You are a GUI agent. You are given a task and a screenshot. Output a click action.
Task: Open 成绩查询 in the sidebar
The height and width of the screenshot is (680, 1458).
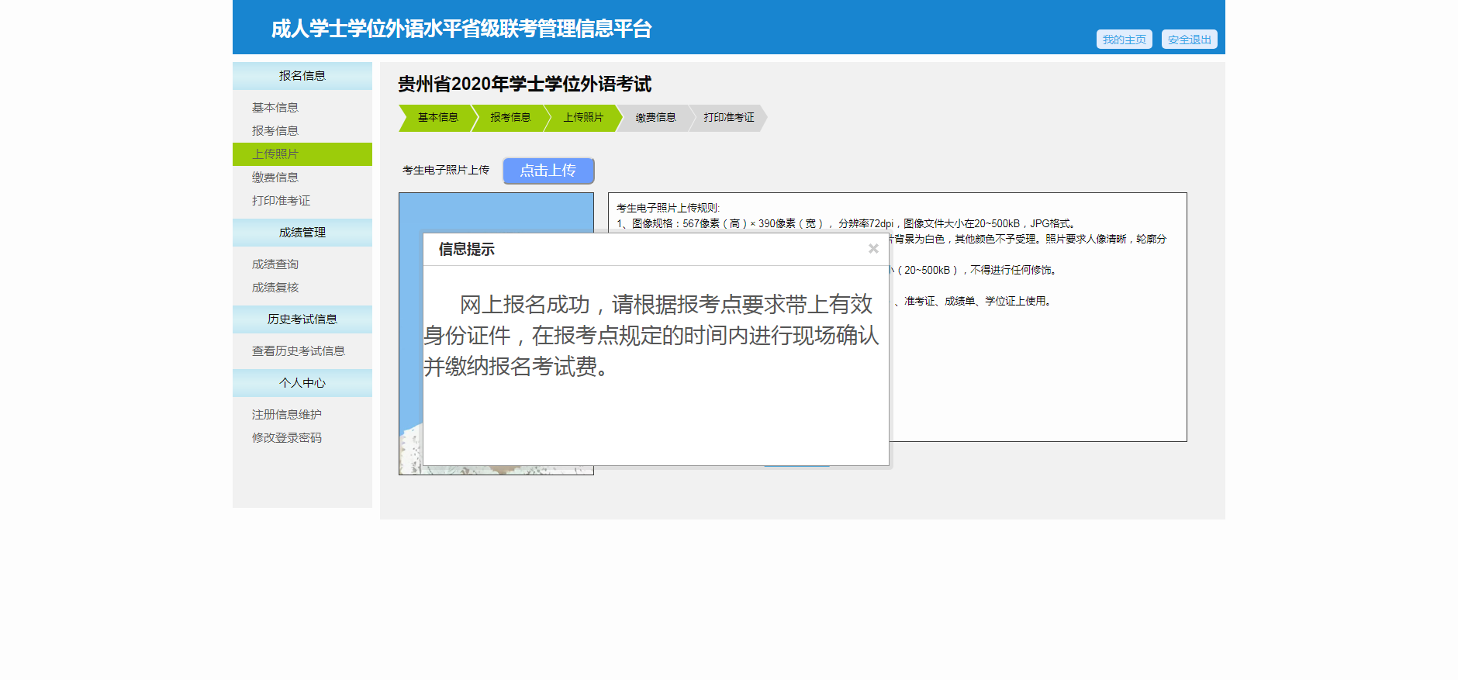[275, 264]
